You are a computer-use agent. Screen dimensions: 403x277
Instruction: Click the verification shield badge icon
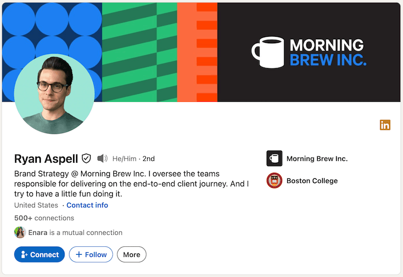pos(86,158)
